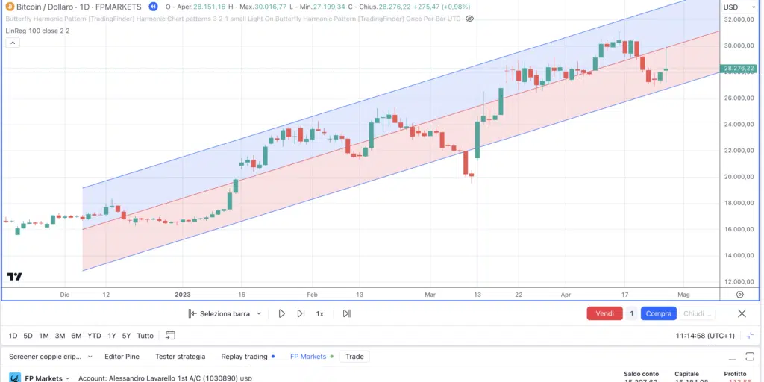764x382 pixels.
Task: Select the 1Y time range
Action: (x=112, y=336)
